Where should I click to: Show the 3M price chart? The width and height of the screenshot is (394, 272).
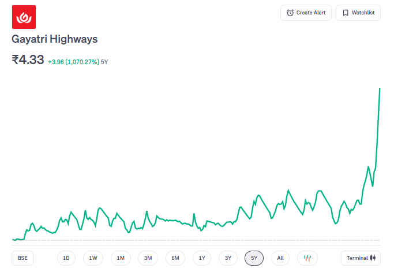pos(148,258)
